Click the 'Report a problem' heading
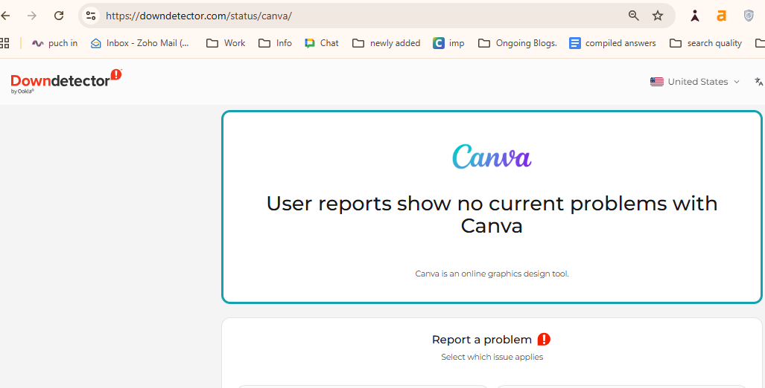This screenshot has width=765, height=388. (x=481, y=340)
